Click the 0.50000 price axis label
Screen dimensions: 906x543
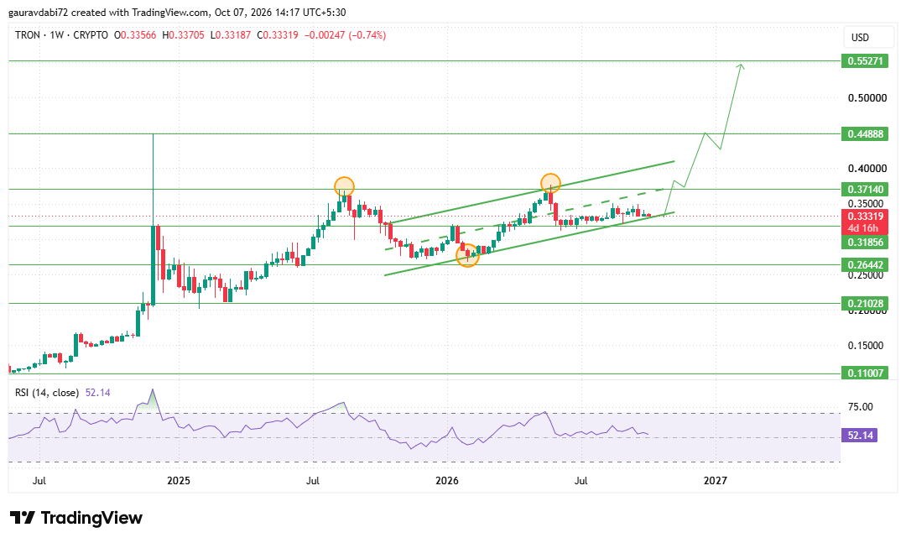[x=867, y=97]
